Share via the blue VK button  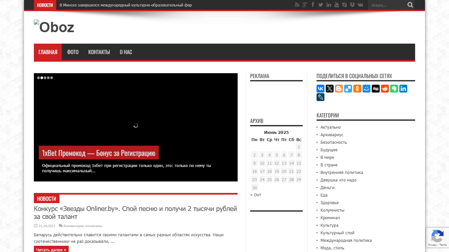320,89
